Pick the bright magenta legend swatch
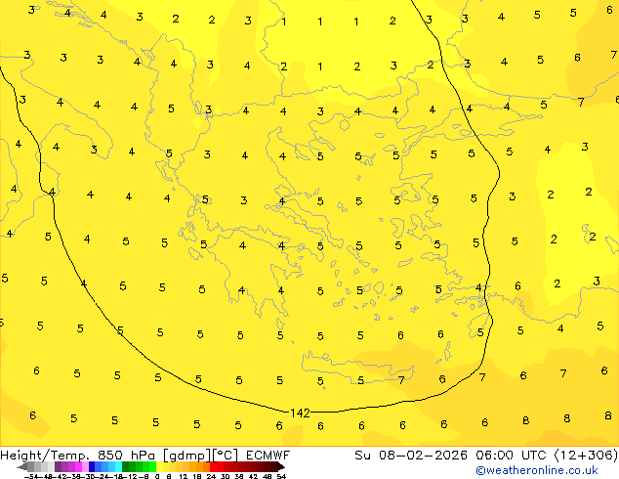The height and width of the screenshot is (479, 619). point(78,466)
